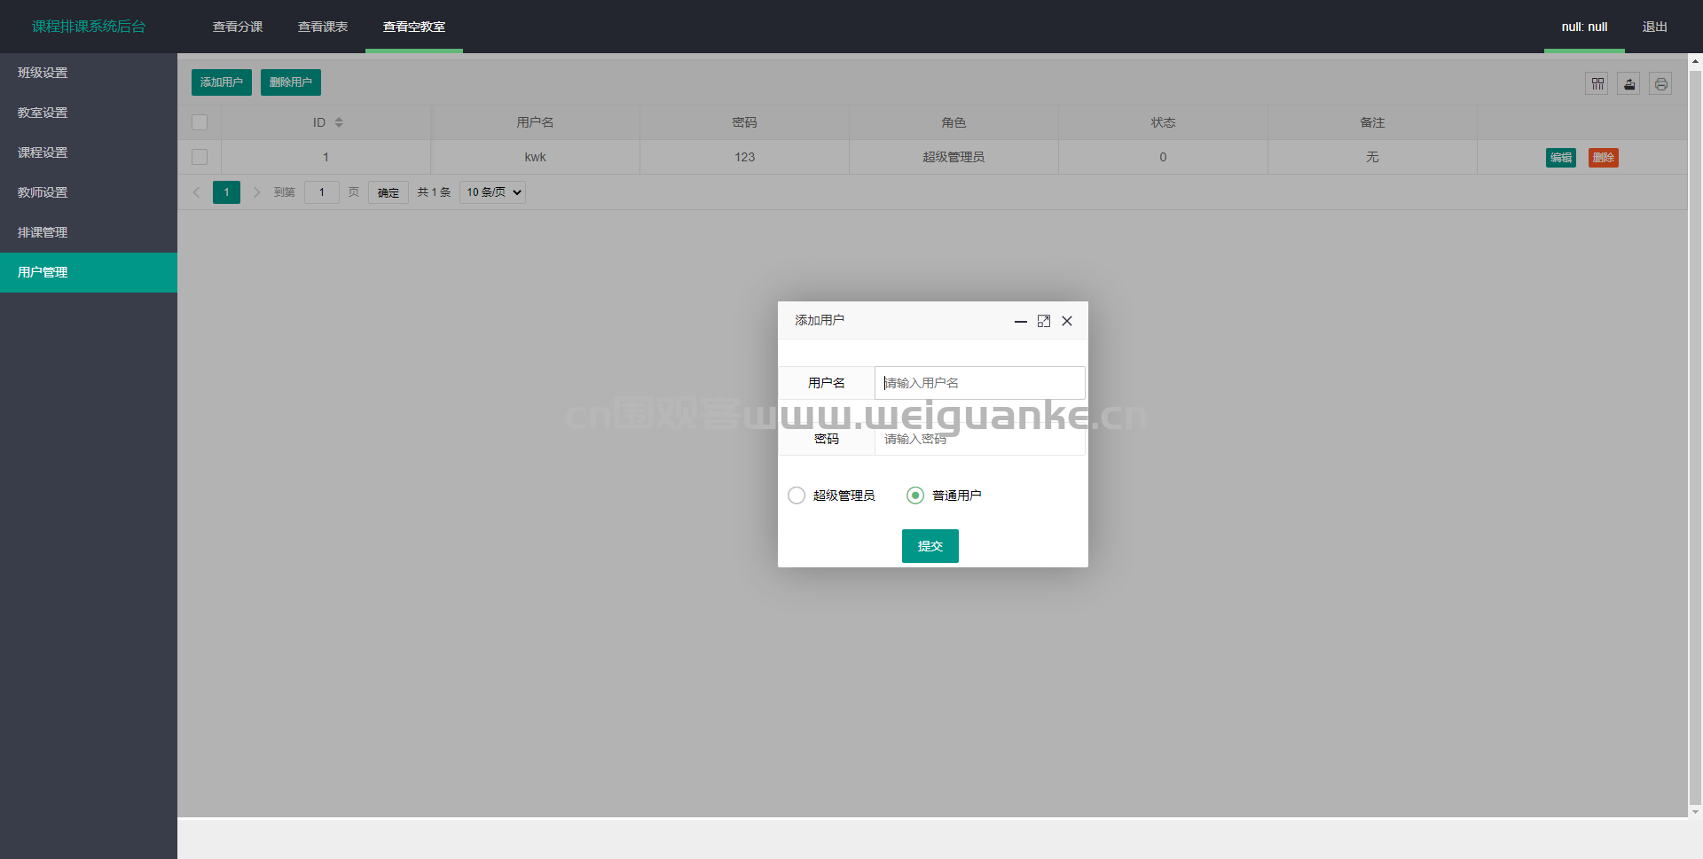Minimize the 添加用户 dialog
Viewport: 1703px width, 859px height.
1021,321
